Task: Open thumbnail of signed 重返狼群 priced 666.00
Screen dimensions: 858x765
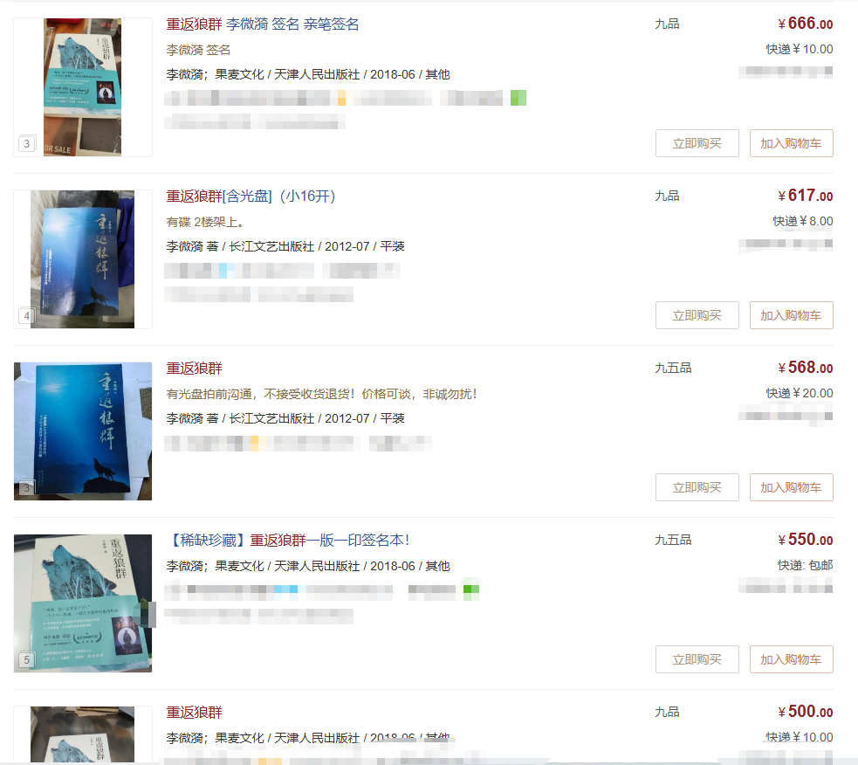Action: point(83,87)
